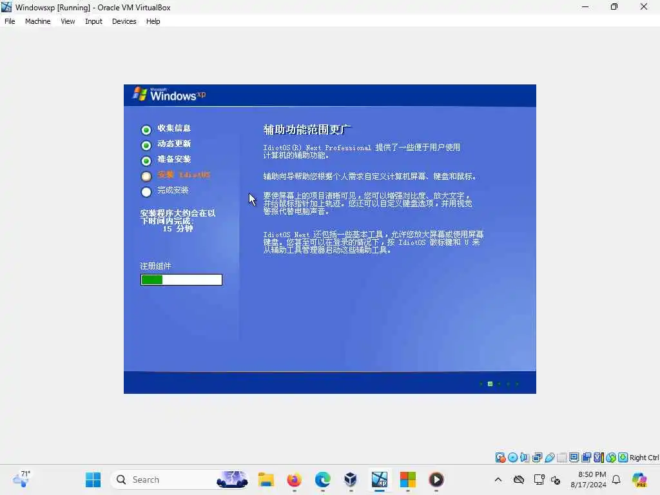This screenshot has width=660, height=495.
Task: Click the highlighted square slide indicator dot
Action: pyautogui.click(x=490, y=384)
